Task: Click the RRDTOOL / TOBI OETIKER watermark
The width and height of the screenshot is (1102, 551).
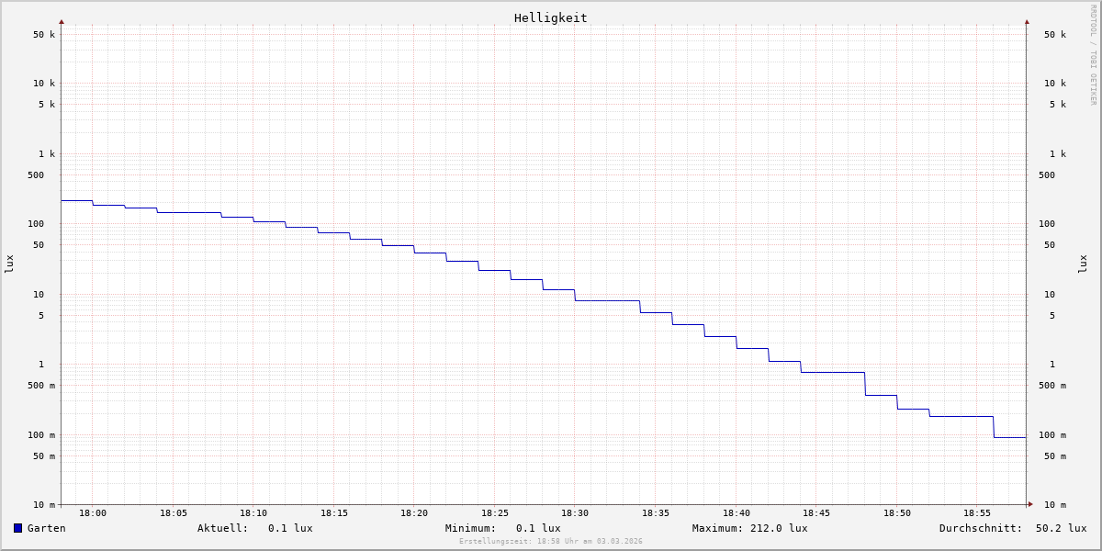Action: tap(1093, 55)
